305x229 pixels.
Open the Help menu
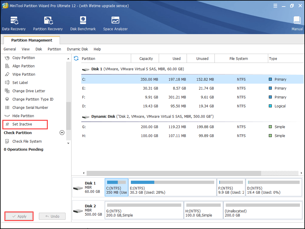[x=97, y=49]
